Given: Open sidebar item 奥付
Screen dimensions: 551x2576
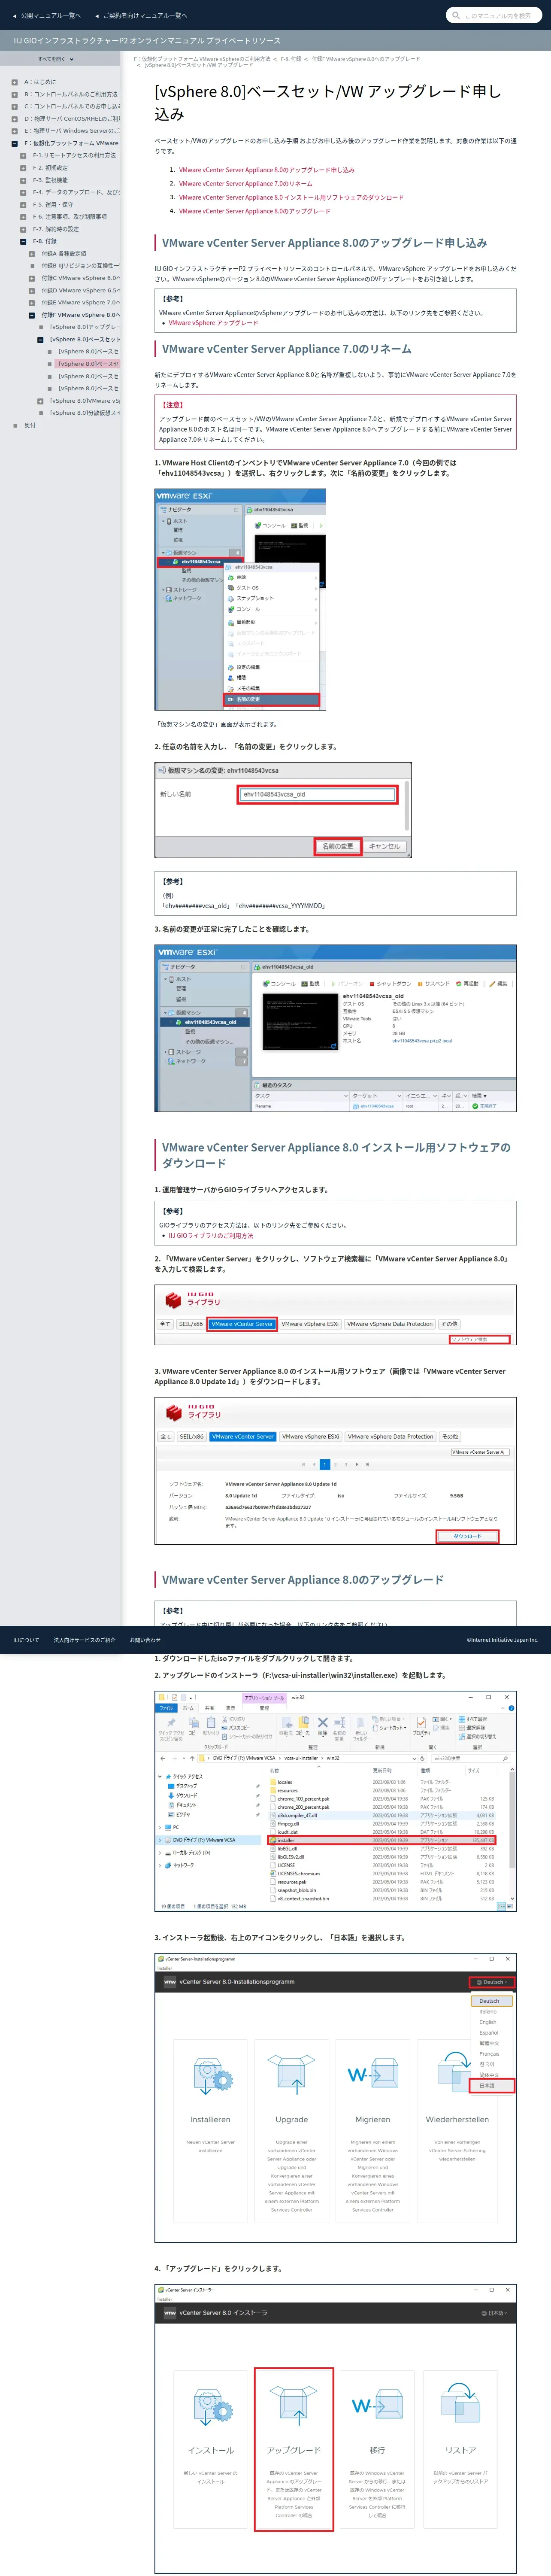Looking at the screenshot, I should point(30,425).
